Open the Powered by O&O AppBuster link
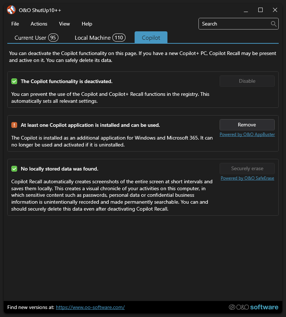Image resolution: width=286 pixels, height=317 pixels. (247, 134)
